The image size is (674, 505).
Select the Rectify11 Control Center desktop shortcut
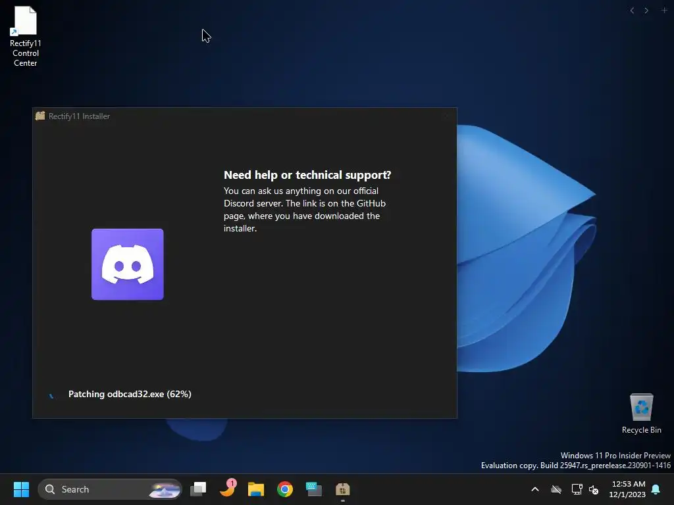point(26,37)
